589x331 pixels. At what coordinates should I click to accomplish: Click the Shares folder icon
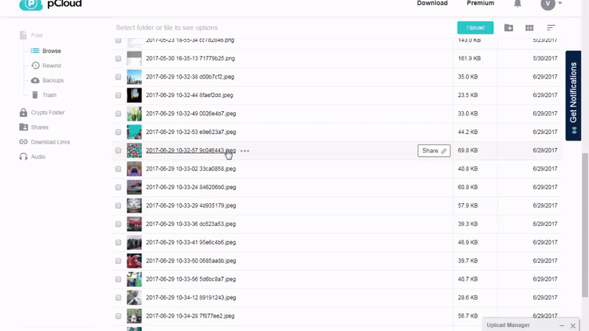click(24, 127)
